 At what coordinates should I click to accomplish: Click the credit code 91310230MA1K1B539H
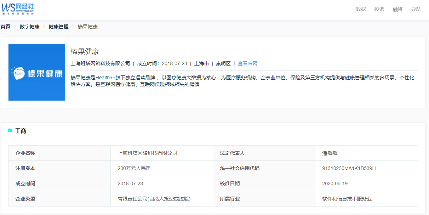(349, 168)
